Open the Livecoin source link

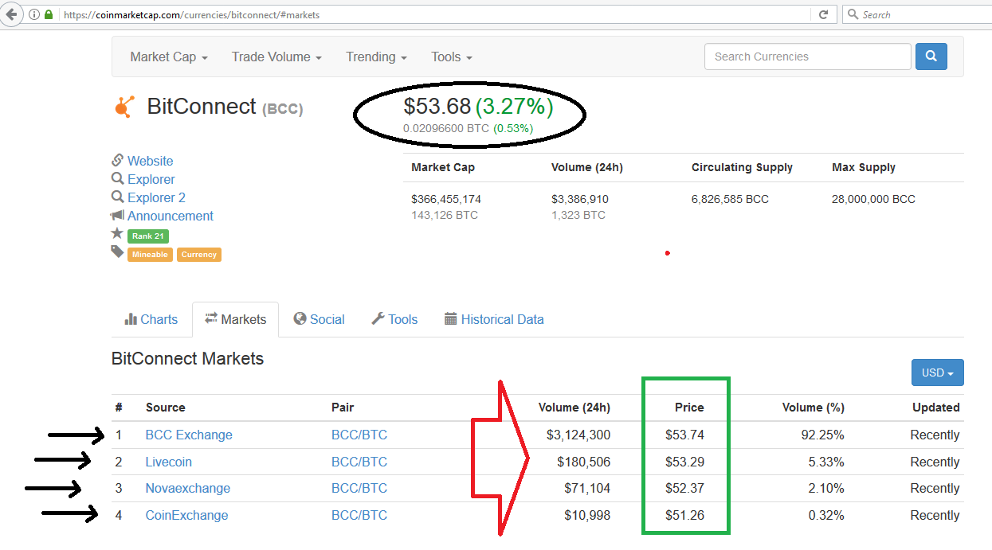click(169, 462)
